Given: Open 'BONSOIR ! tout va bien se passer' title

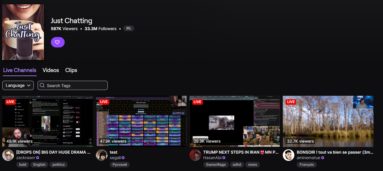Looking at the screenshot, I should 335,152.
